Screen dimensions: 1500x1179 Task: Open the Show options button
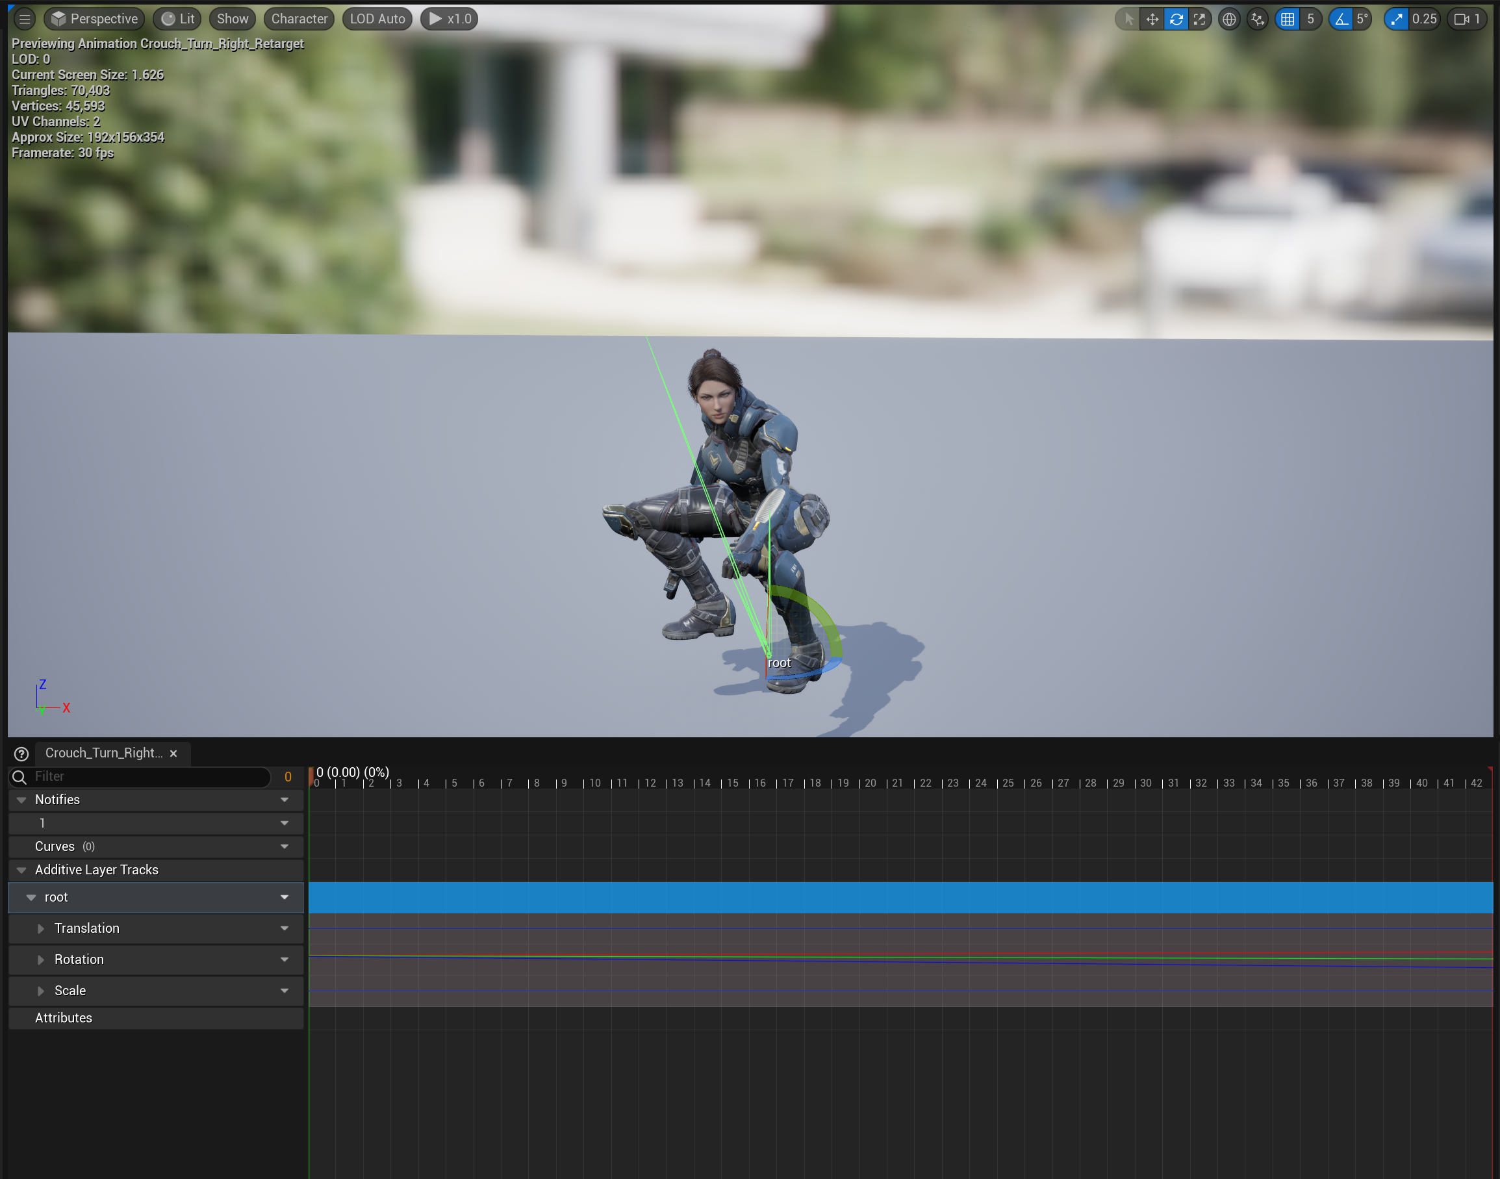pyautogui.click(x=232, y=19)
